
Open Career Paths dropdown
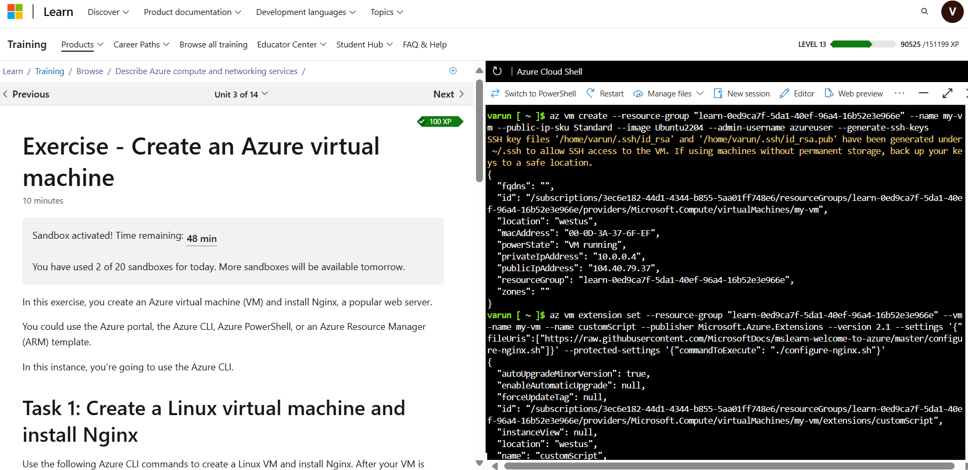[141, 45]
